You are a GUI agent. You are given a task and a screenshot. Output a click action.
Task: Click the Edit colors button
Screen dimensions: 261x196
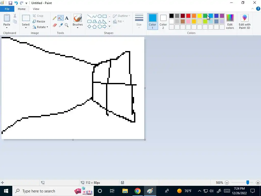tap(230, 22)
